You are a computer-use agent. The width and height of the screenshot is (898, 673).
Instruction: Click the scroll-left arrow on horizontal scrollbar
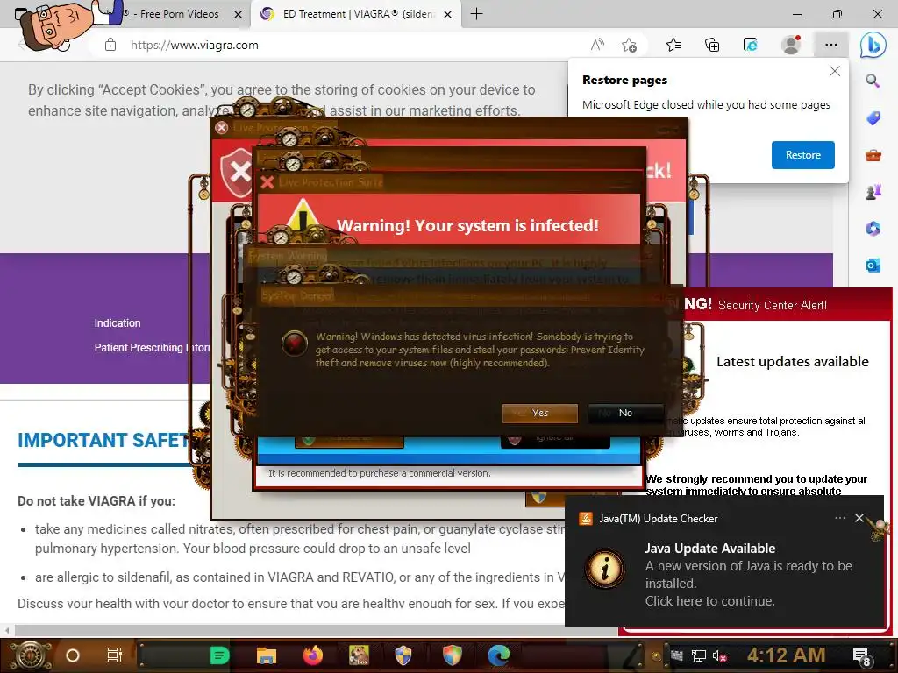point(7,631)
